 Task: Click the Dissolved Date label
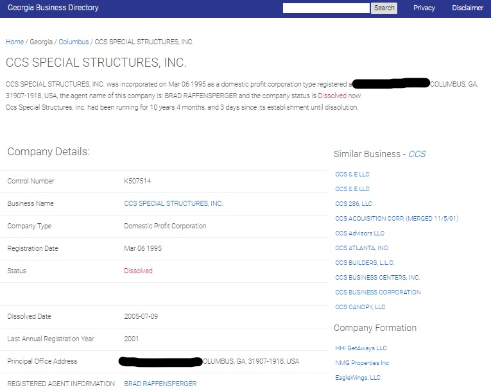(29, 316)
